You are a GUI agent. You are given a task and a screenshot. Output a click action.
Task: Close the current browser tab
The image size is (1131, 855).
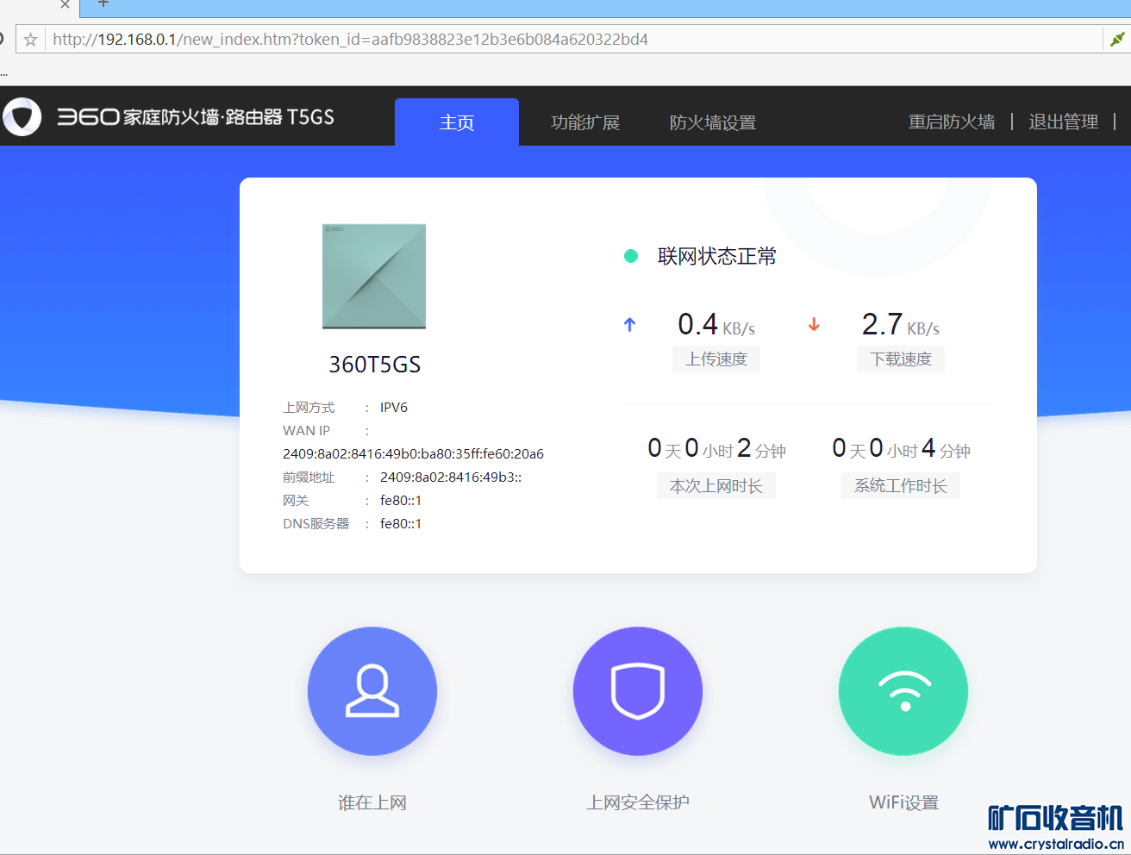(x=66, y=4)
